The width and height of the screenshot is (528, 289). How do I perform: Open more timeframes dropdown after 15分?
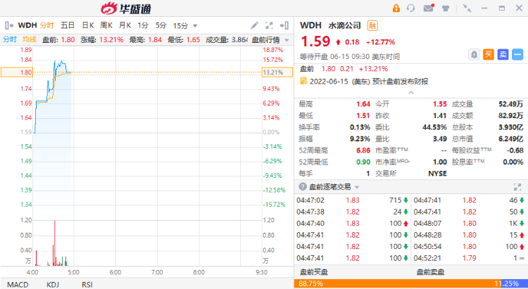pyautogui.click(x=195, y=25)
